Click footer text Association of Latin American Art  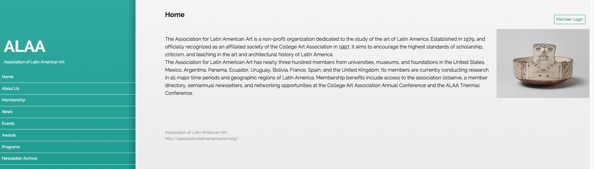coord(196,132)
